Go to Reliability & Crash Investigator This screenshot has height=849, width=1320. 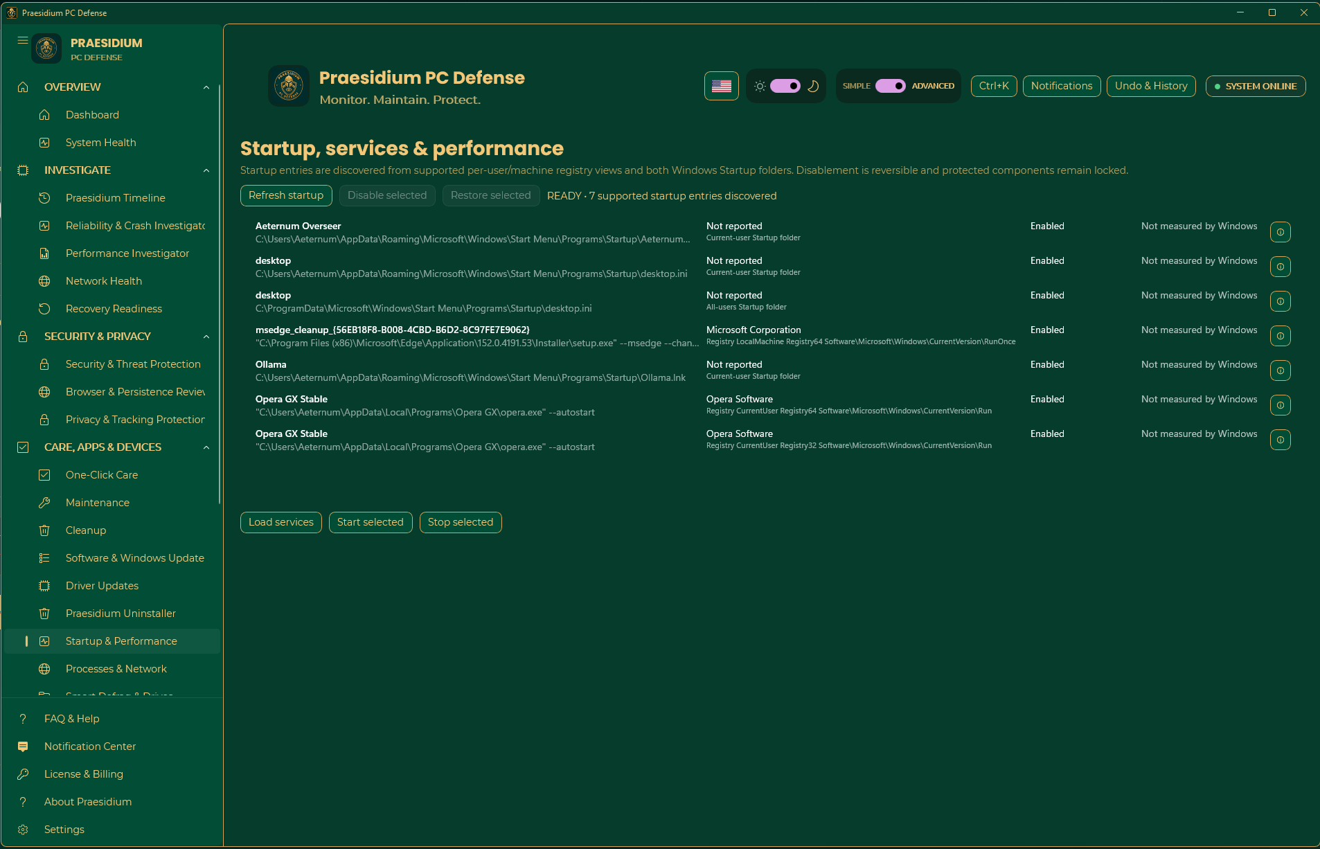coord(112,226)
